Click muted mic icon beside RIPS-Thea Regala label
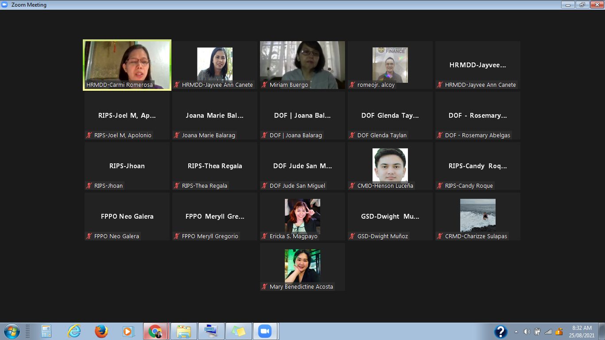 coord(177,186)
